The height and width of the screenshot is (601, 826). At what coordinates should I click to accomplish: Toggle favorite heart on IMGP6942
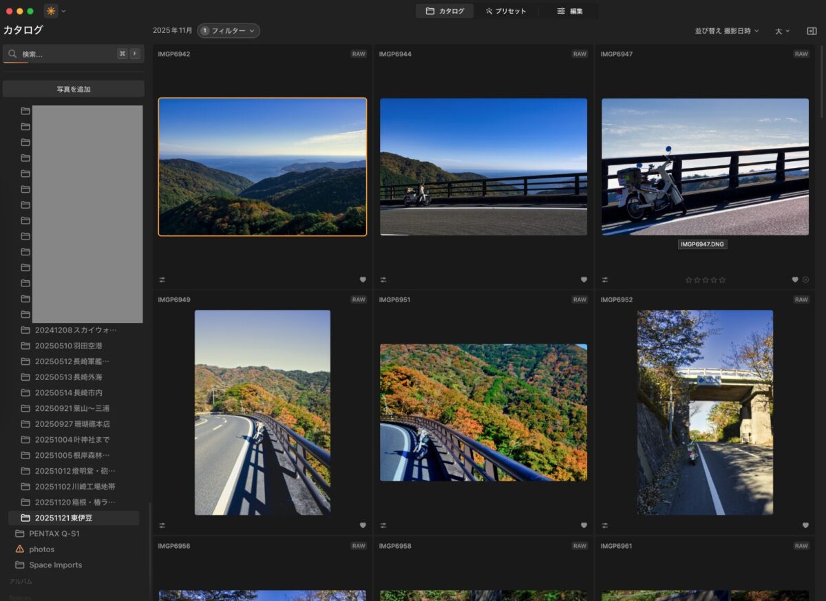click(363, 280)
